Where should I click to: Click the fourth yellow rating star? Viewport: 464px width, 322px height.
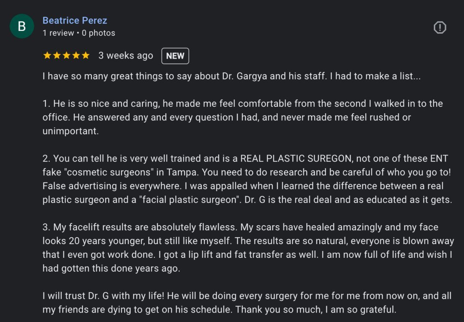point(76,56)
